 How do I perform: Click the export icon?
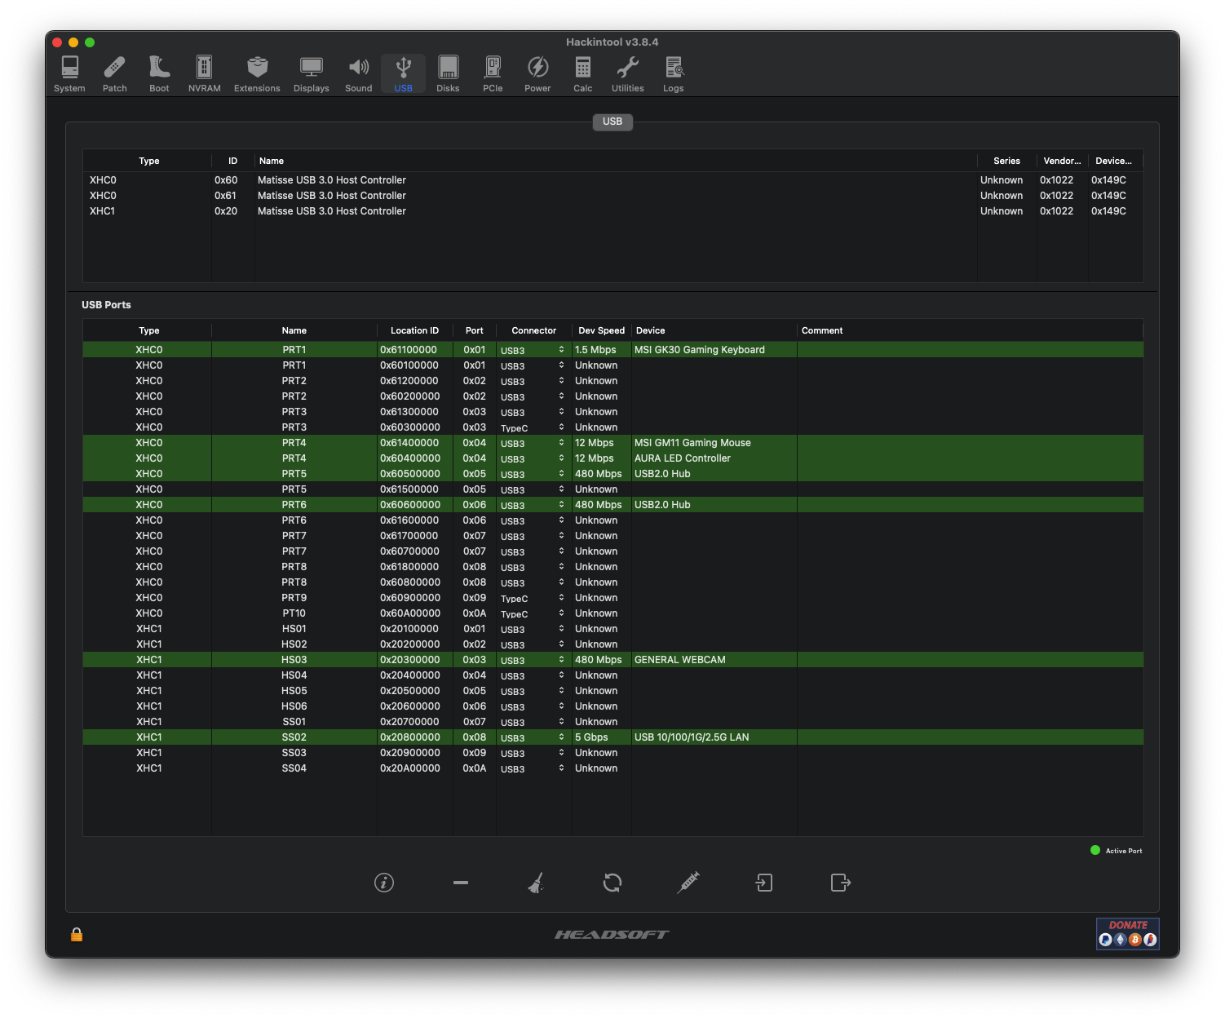coord(840,883)
